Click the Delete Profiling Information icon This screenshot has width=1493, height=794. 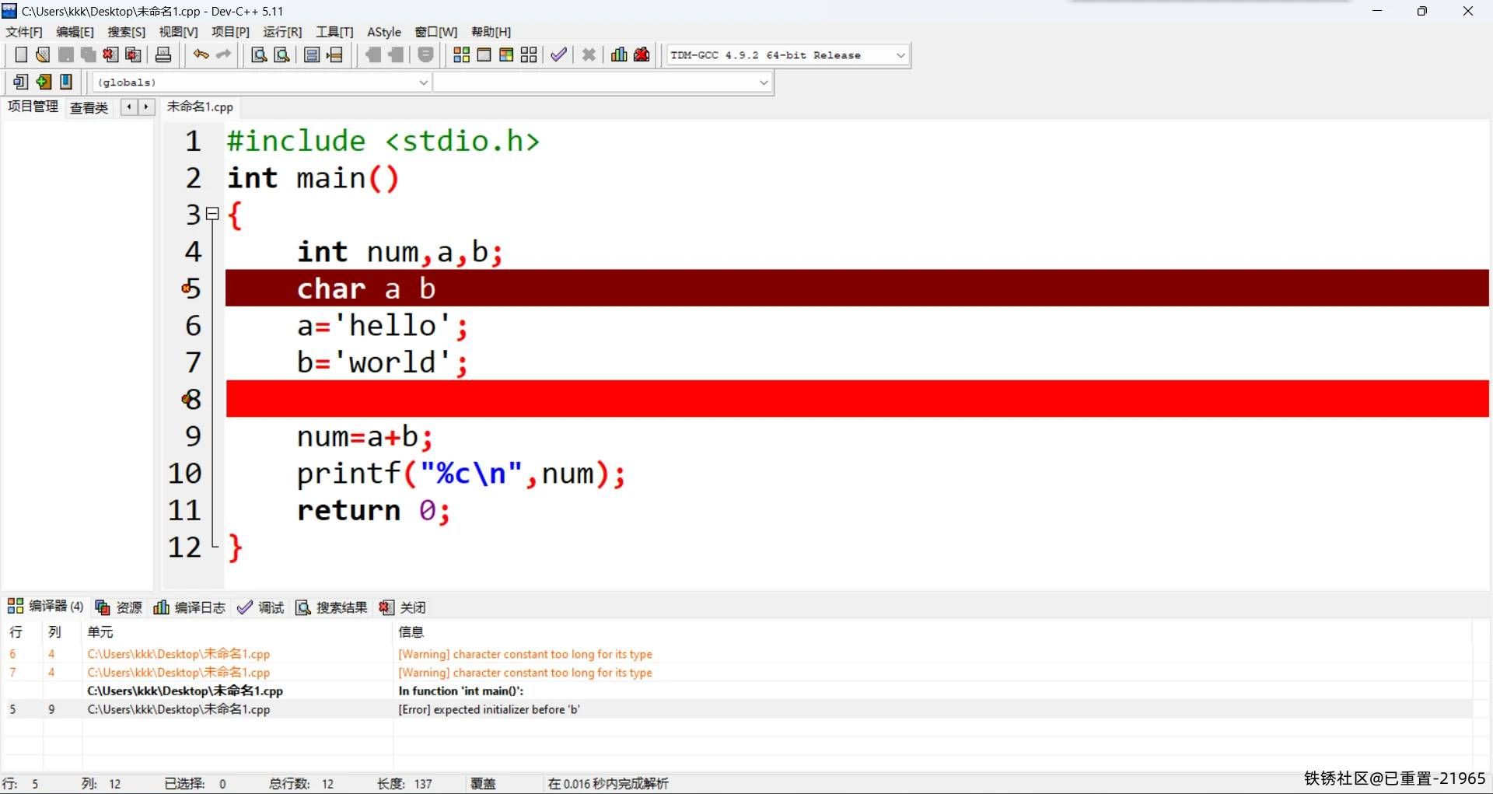pos(642,54)
